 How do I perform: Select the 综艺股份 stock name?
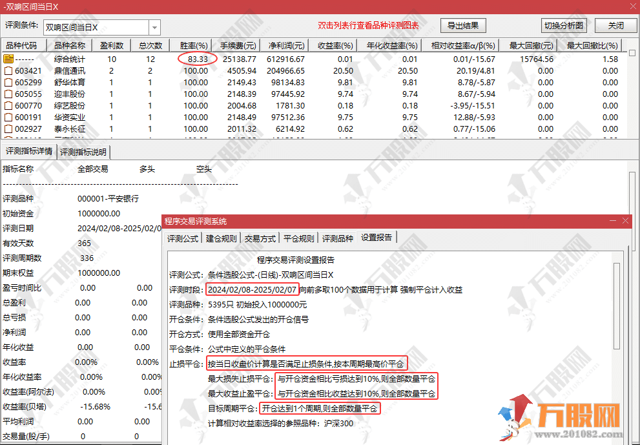69,106
